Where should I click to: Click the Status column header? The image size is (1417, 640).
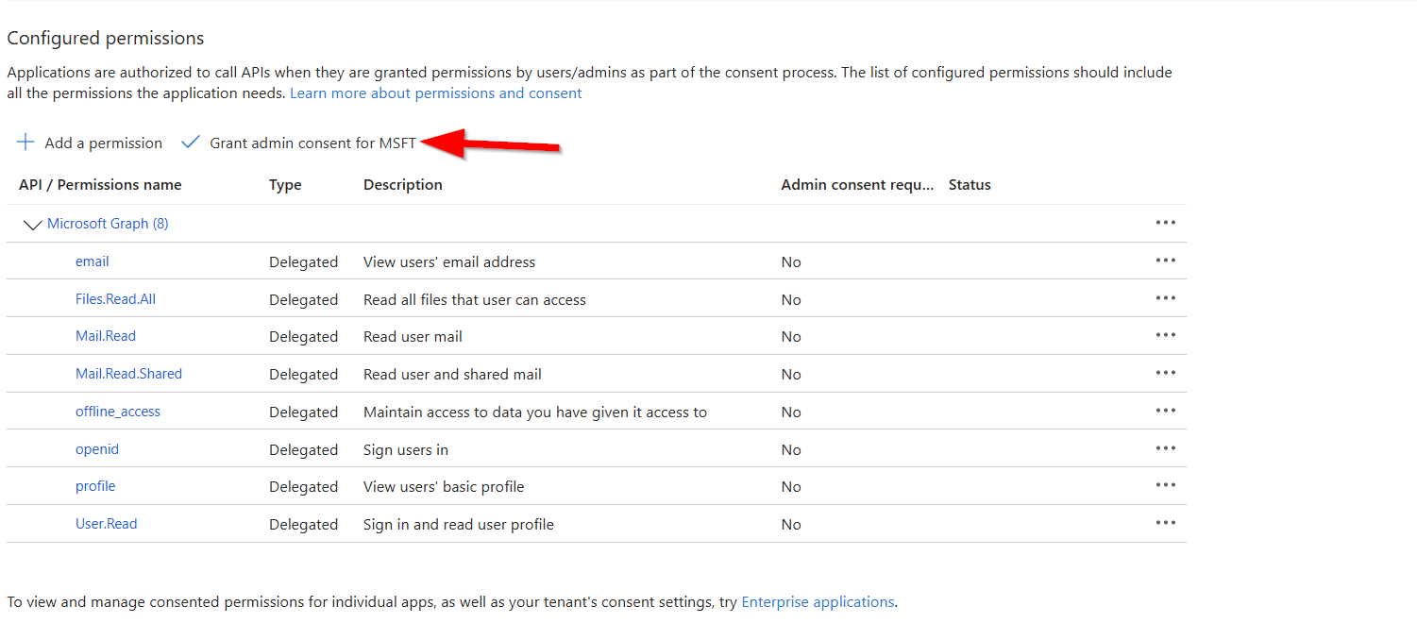click(x=970, y=185)
